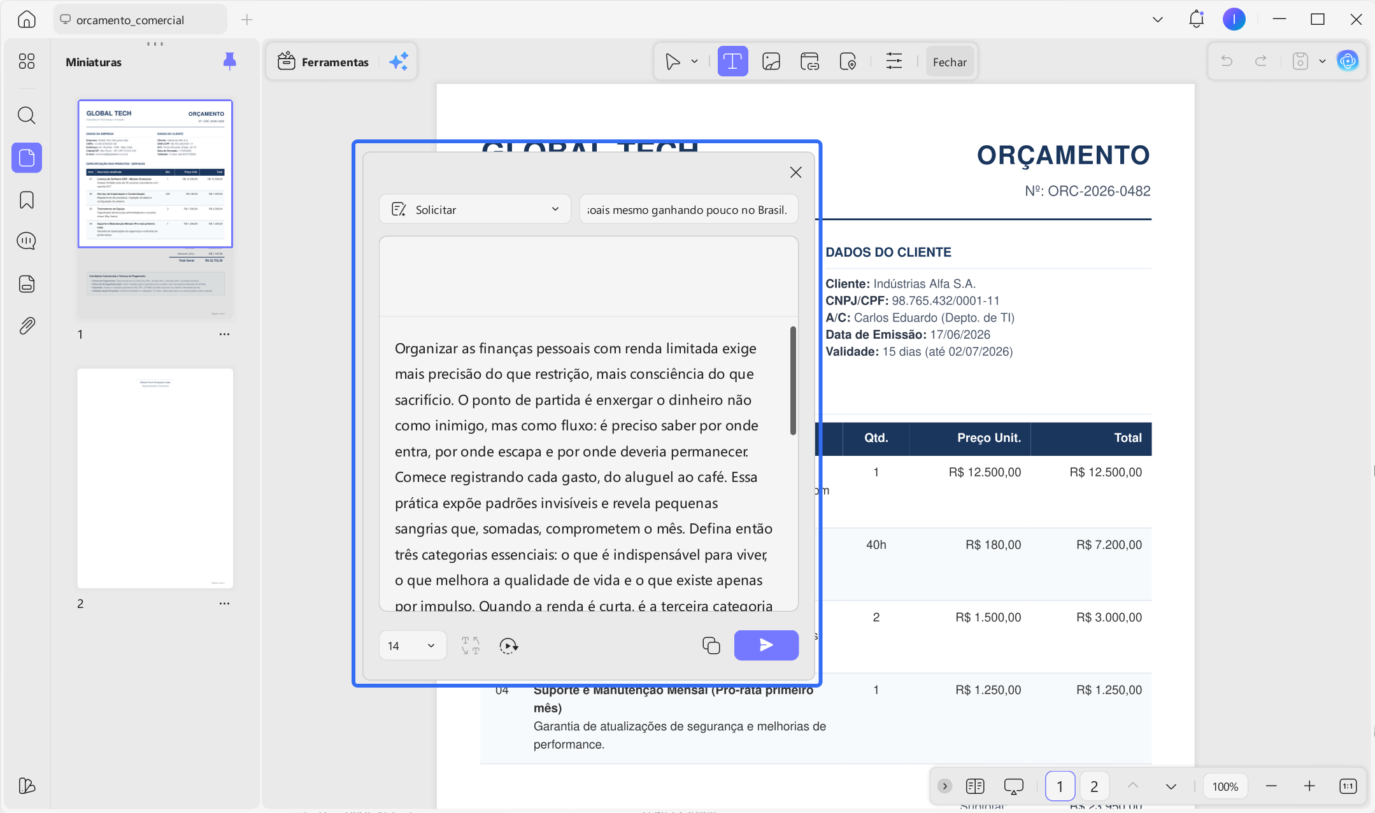The width and height of the screenshot is (1375, 813).
Task: Open the Bookmarks panel icon
Action: 27,200
